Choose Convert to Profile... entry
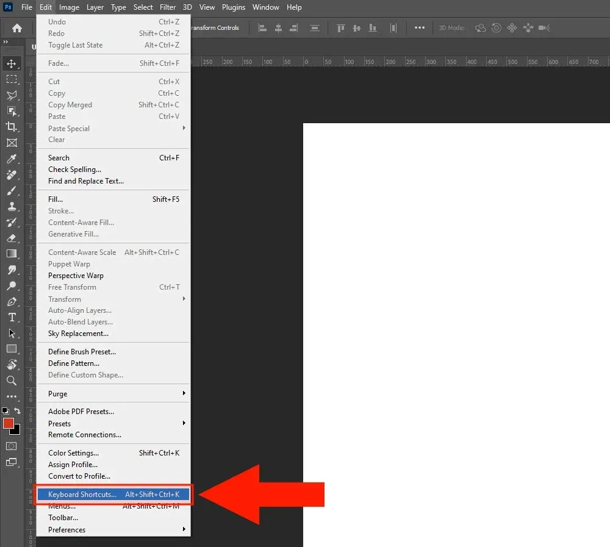 coord(113,476)
